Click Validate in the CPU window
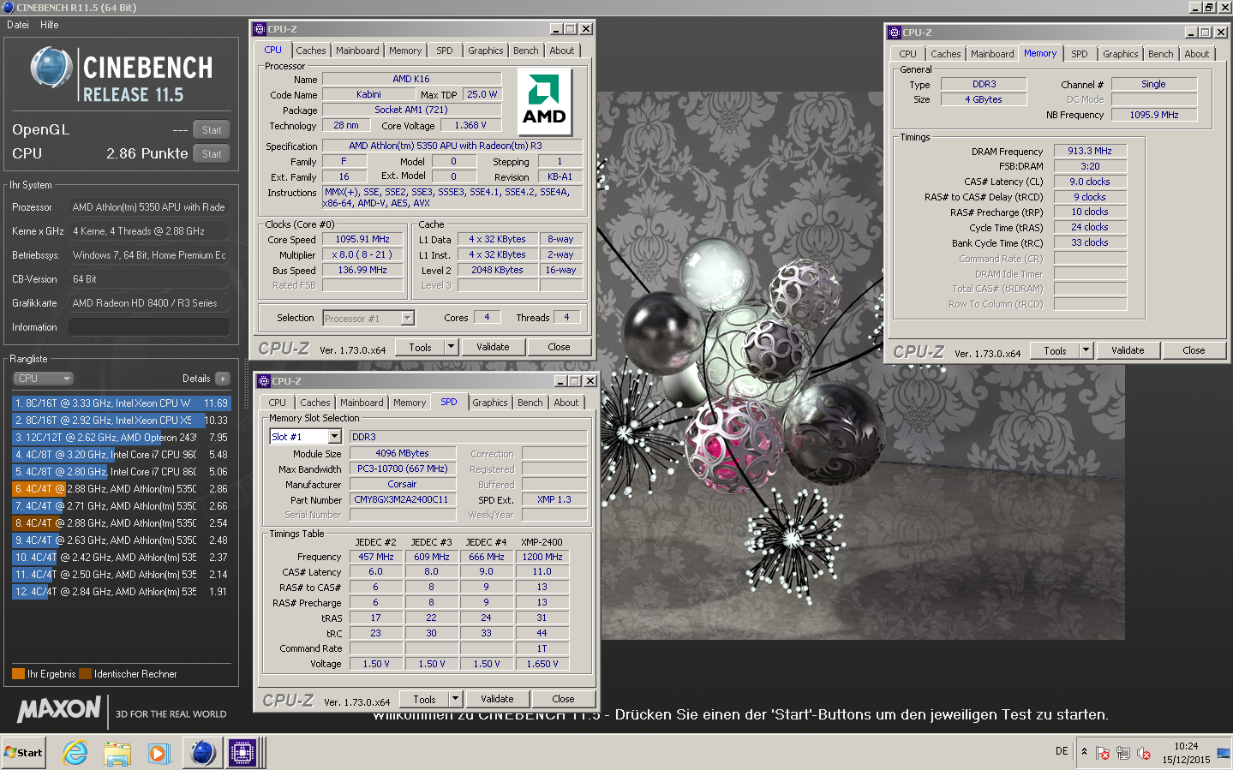1233x770 pixels. click(x=493, y=347)
